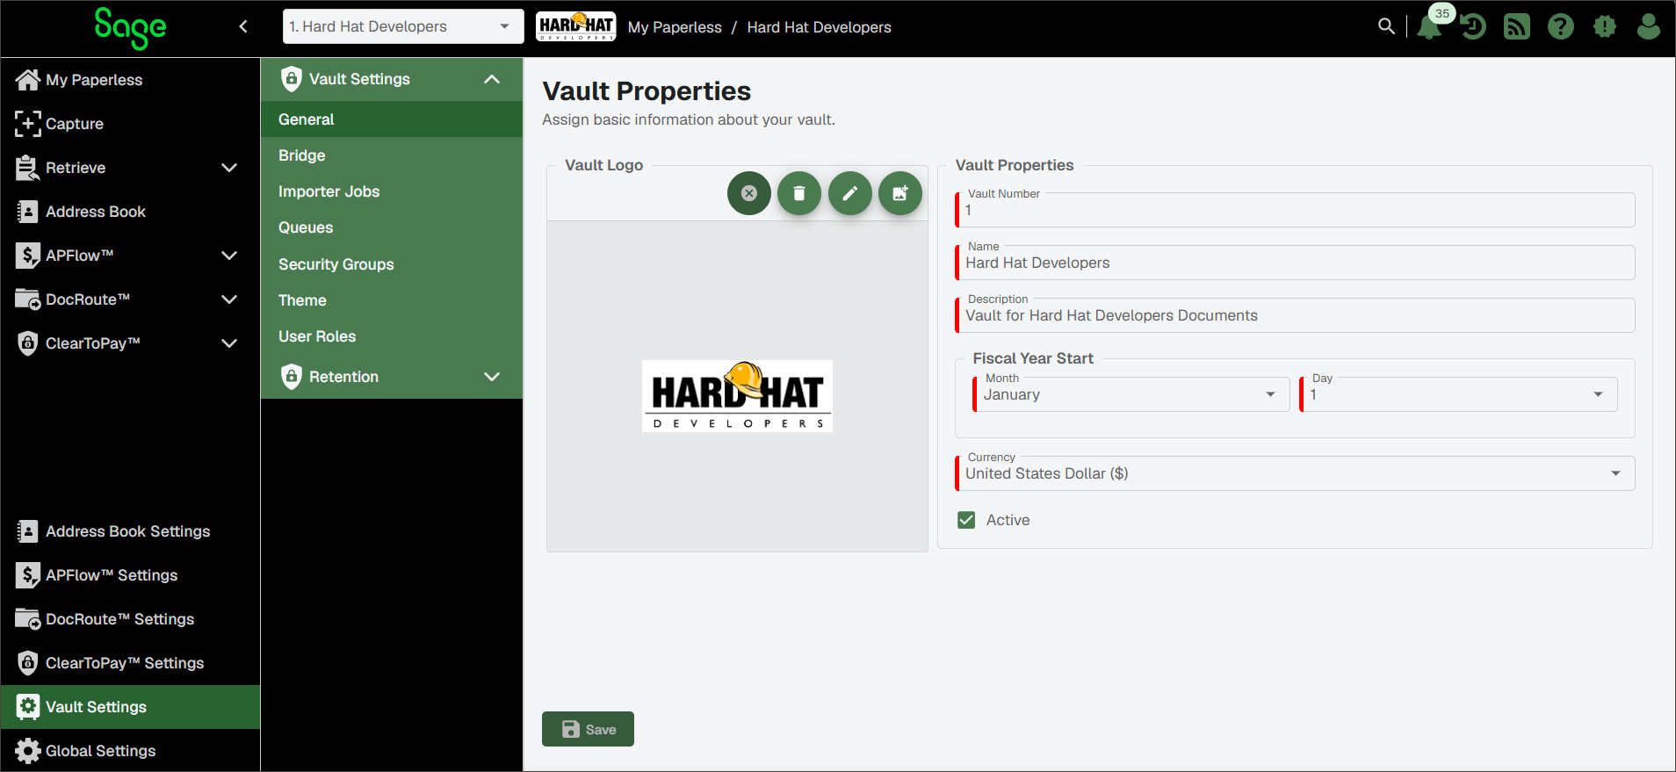
Task: Click the Sage logo
Action: (130, 28)
